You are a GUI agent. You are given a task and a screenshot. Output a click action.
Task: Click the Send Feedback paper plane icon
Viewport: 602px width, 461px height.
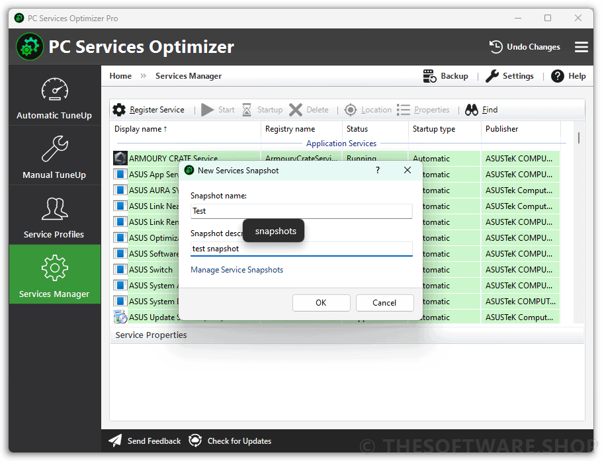115,440
